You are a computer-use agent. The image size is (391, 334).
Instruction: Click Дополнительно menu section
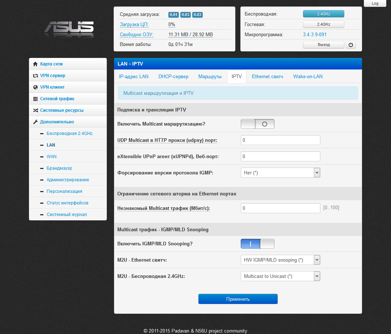tap(68, 122)
